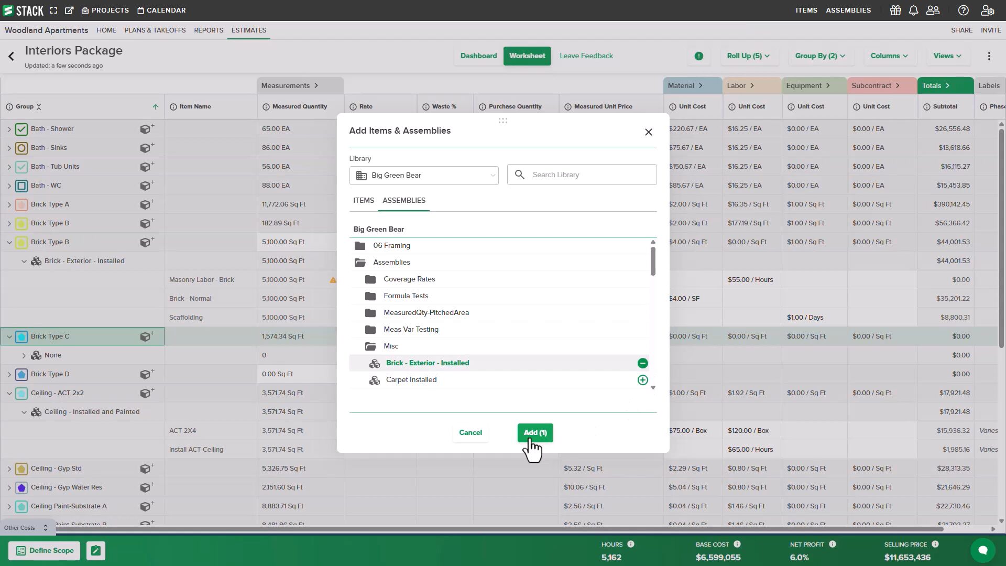Open the notifications bell icon
The height and width of the screenshot is (566, 1006).
coord(914,10)
